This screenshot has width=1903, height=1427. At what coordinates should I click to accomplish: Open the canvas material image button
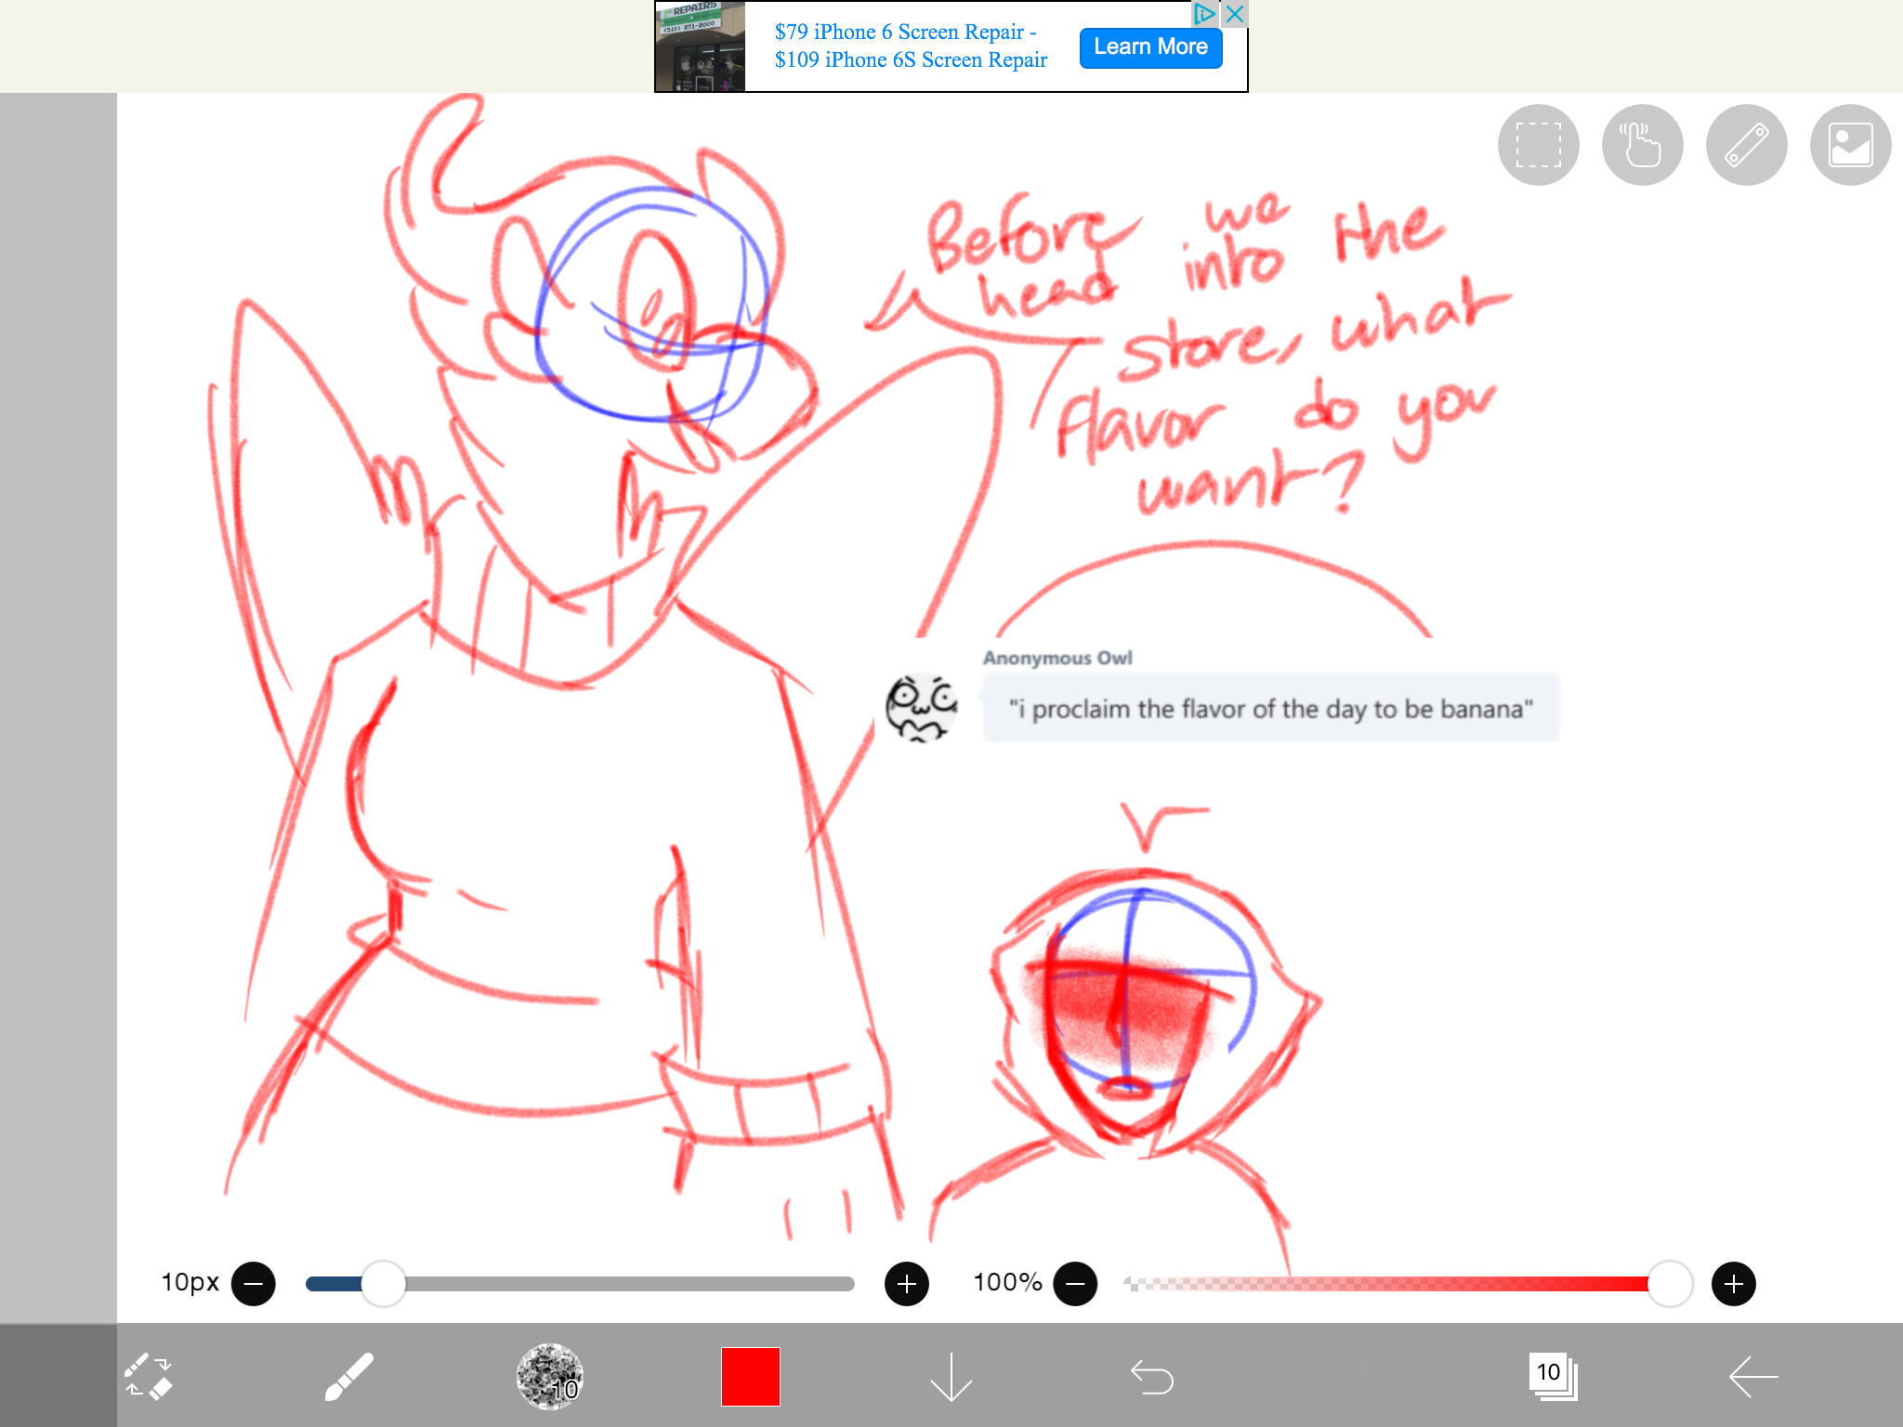[x=1850, y=145]
